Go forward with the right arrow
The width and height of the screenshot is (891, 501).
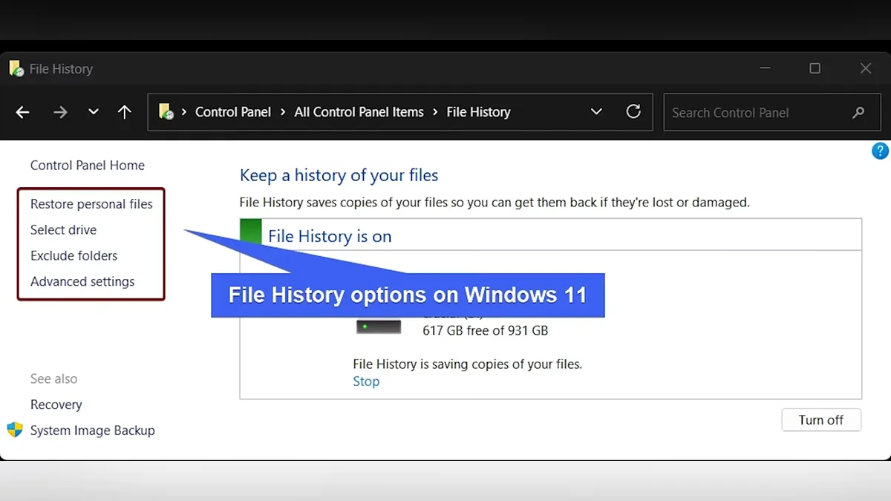click(60, 112)
